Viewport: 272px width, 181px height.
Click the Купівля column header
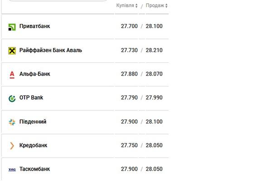click(x=125, y=5)
